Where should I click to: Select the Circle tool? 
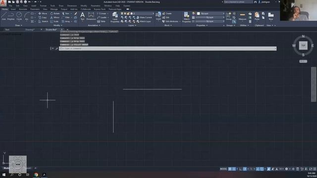pyautogui.click(x=19, y=16)
